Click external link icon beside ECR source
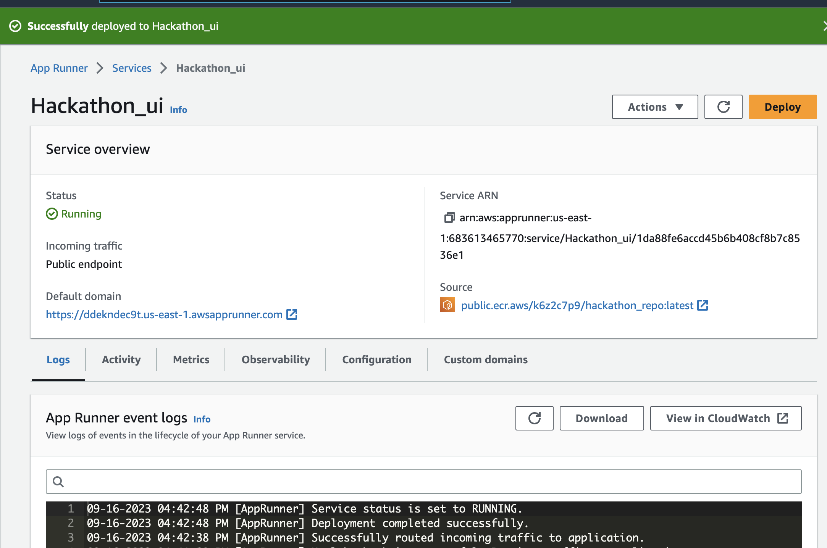827x548 pixels. pos(703,305)
